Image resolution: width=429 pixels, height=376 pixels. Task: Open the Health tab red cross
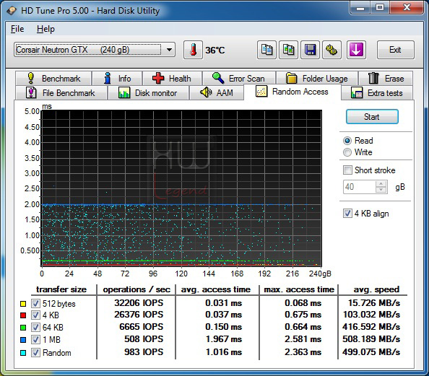click(x=172, y=79)
